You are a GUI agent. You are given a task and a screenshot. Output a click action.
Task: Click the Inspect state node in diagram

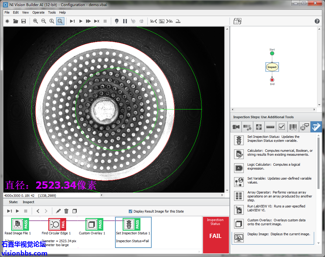272,67
